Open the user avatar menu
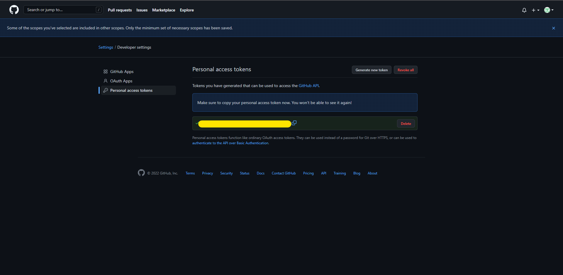 click(549, 10)
